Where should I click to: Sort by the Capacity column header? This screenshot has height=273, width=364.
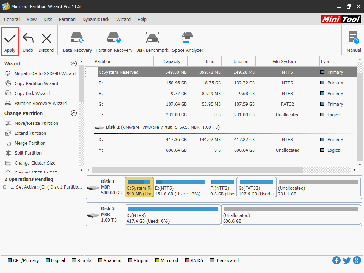click(171, 61)
